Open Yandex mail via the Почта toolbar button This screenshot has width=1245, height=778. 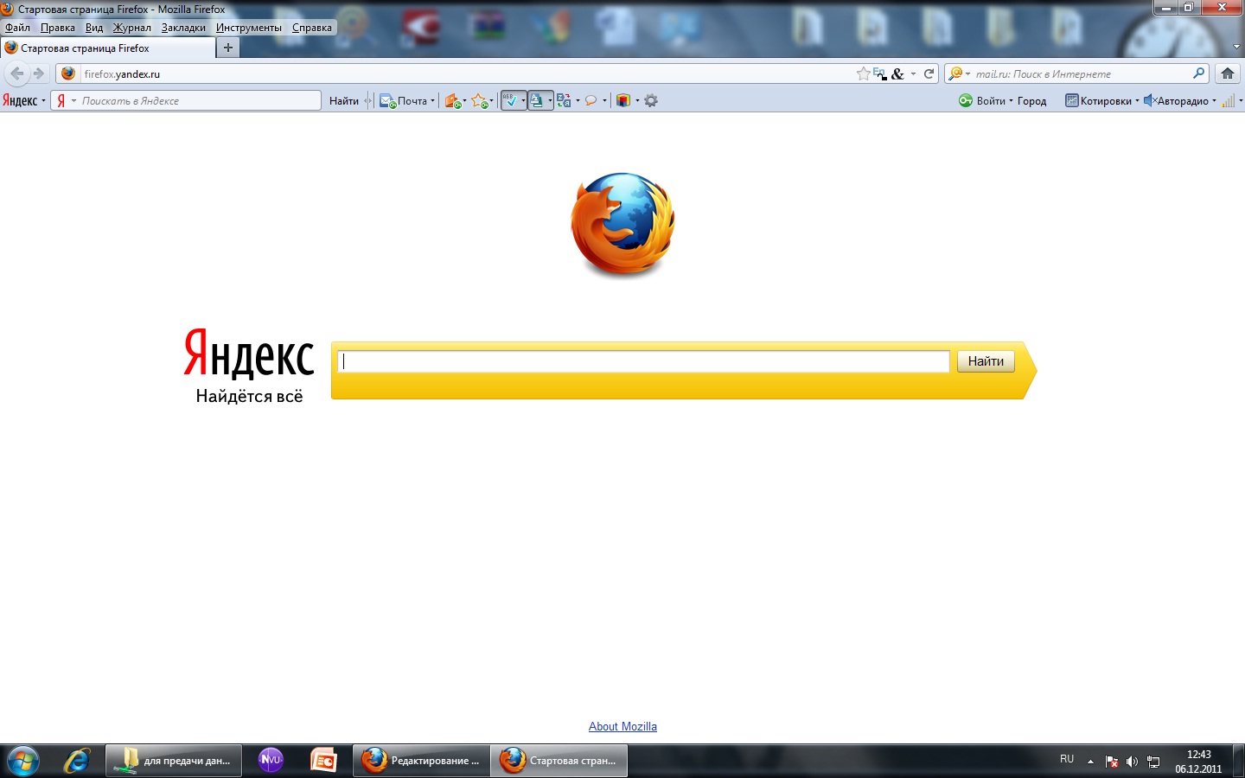pos(406,100)
